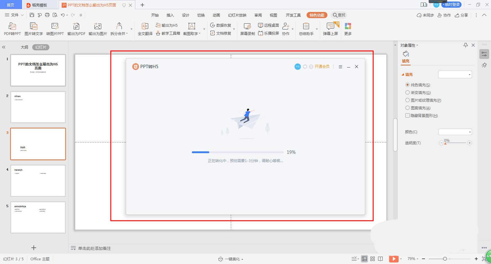The image size is (491, 264).
Task: Open the 文件 menu dropdown
Action: pyautogui.click(x=14, y=15)
